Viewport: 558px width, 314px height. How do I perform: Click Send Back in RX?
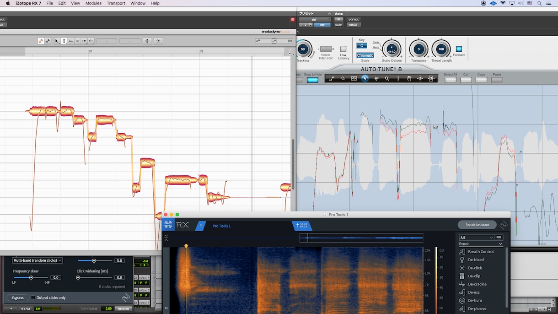(301, 226)
